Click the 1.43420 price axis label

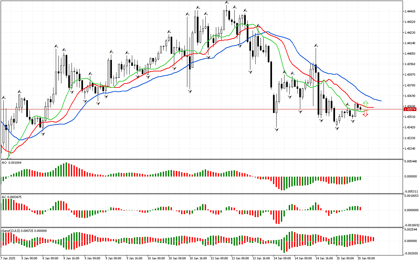pyautogui.click(x=409, y=127)
